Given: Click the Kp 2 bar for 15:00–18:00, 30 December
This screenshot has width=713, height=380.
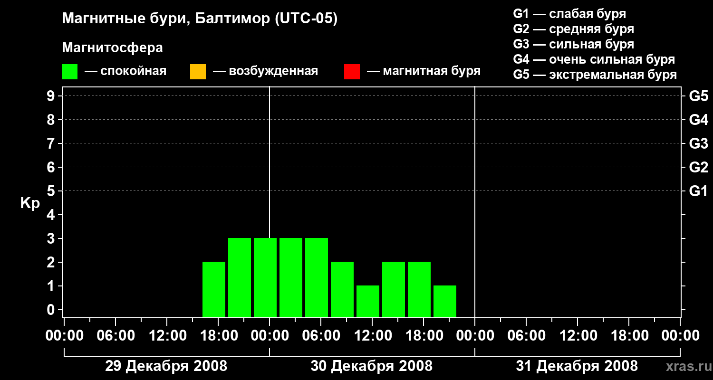Looking at the screenshot, I should 419,289.
